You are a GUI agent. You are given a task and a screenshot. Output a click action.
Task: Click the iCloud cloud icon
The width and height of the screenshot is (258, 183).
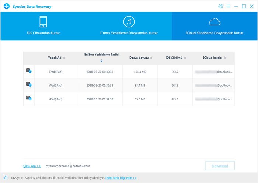(x=215, y=22)
